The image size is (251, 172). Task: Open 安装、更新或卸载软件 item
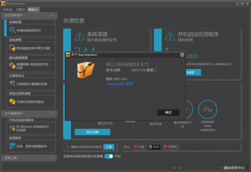[x=31, y=146]
